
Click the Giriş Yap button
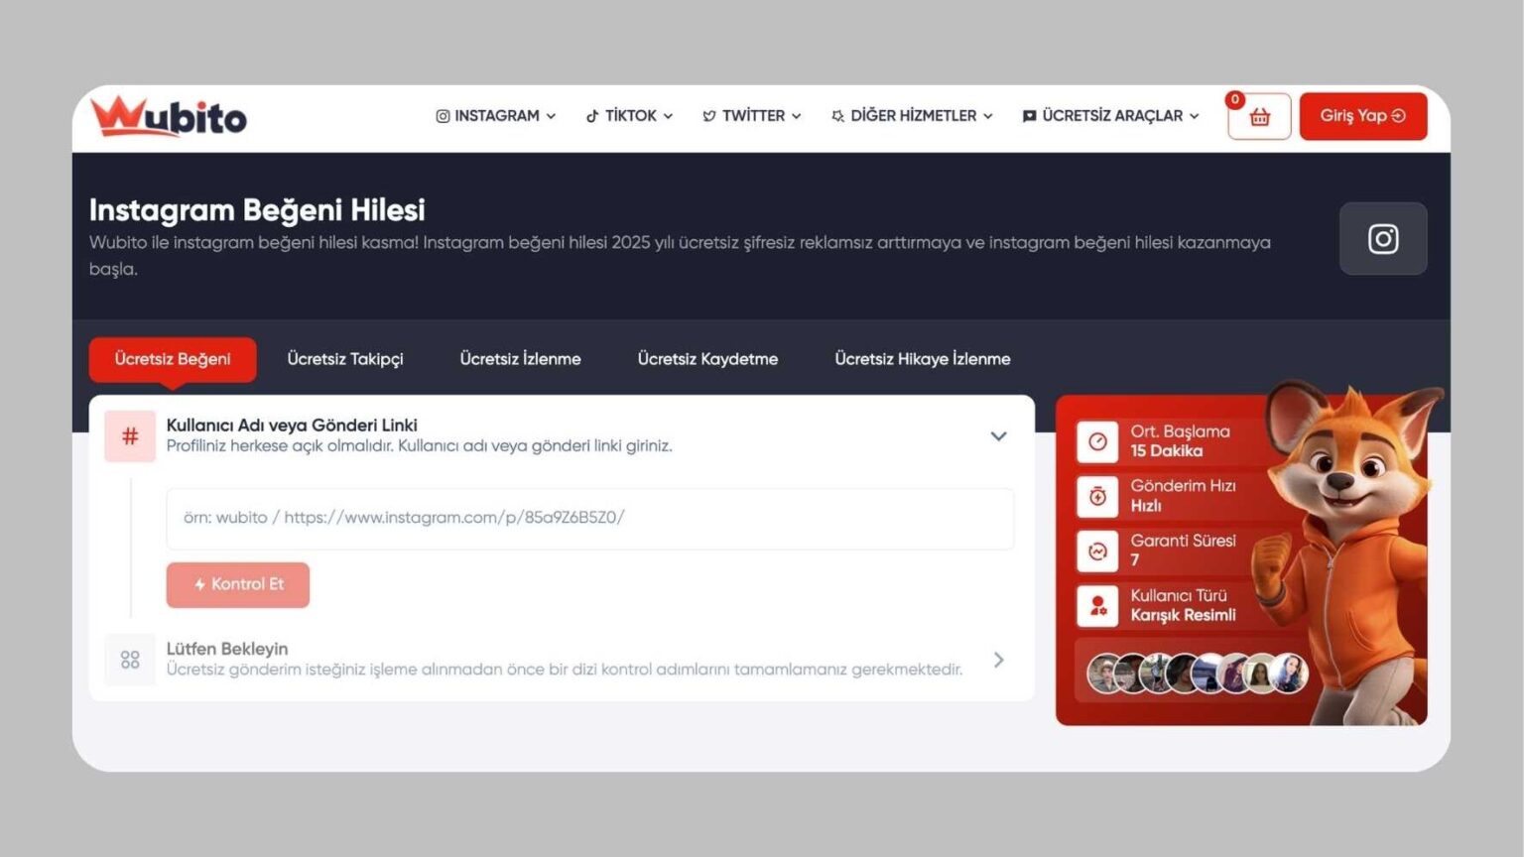1362,116
